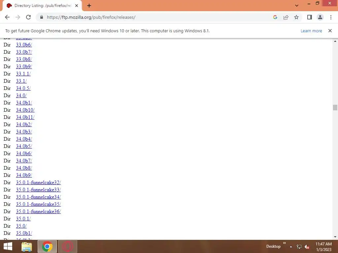Open the 33.0b6/ directory
The image size is (338, 253).
tap(24, 45)
